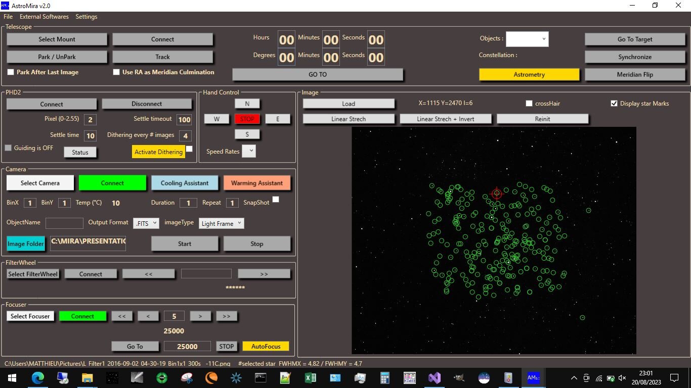Click the red crosshair selected star
Screen dimensions: 691x388
pos(497,193)
